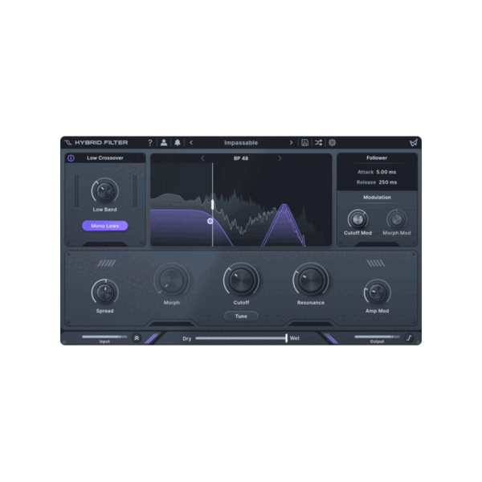Randomize preset with shuffle icon

318,143
